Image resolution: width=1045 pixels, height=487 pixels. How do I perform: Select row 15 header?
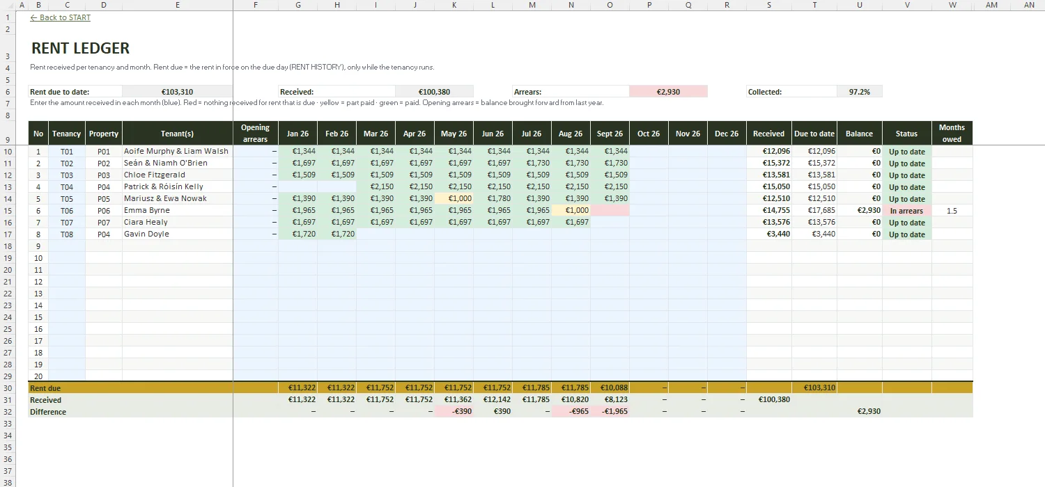click(x=8, y=210)
